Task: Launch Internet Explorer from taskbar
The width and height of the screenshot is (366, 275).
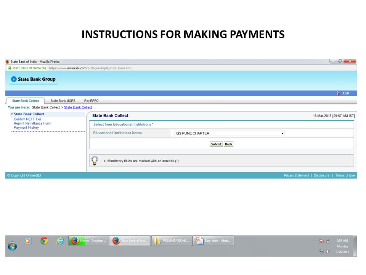Action: click(x=60, y=241)
